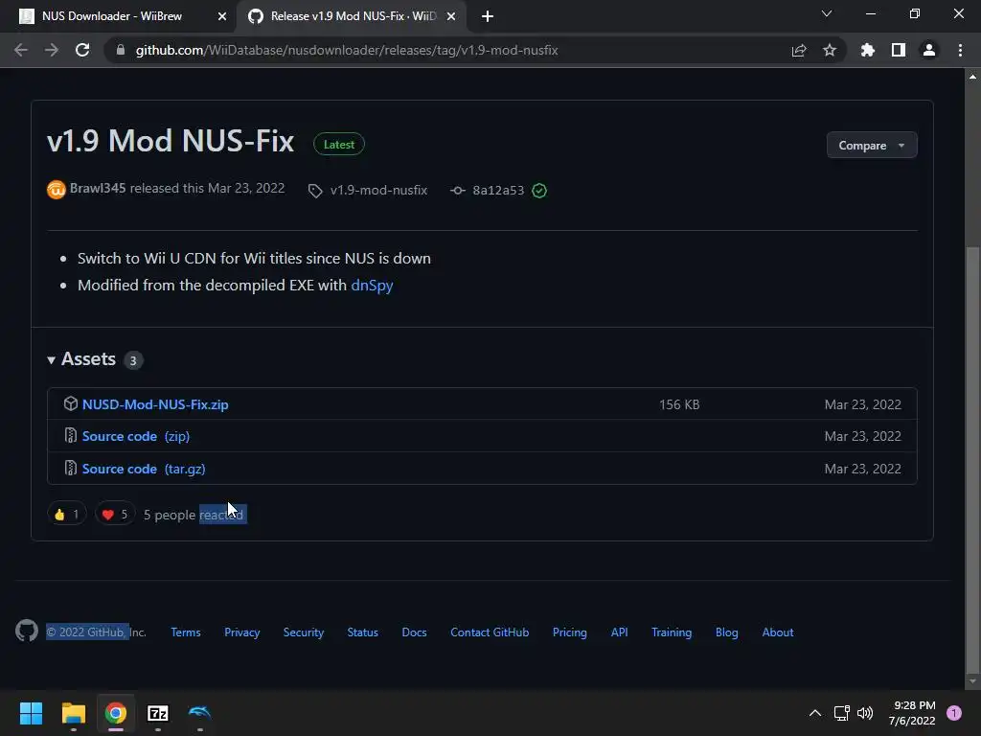Click the browser forward arrow

point(52,50)
